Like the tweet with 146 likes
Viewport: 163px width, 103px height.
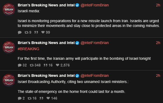(52, 98)
